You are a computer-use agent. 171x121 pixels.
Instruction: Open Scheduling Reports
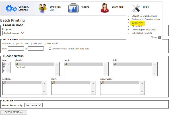coord(142,33)
